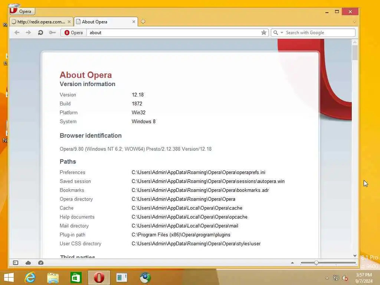
Task: Launch Internet Explorer from taskbar
Action: 30,278
